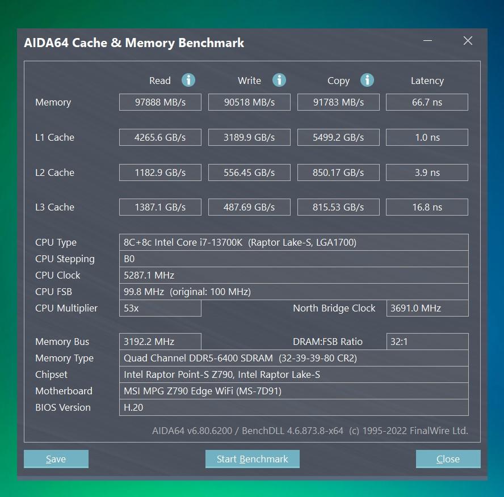This screenshot has height=497, width=504.
Task: Select the Motherboard name field
Action: (294, 391)
